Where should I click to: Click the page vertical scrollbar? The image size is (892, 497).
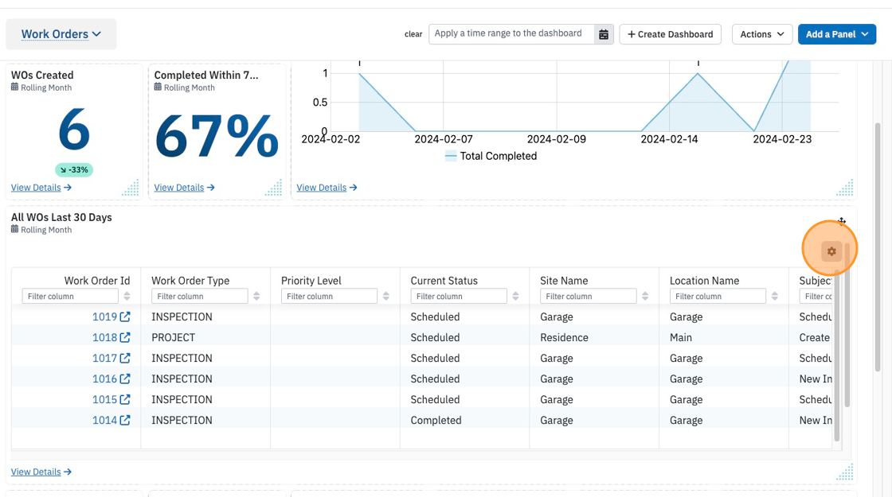878,247
